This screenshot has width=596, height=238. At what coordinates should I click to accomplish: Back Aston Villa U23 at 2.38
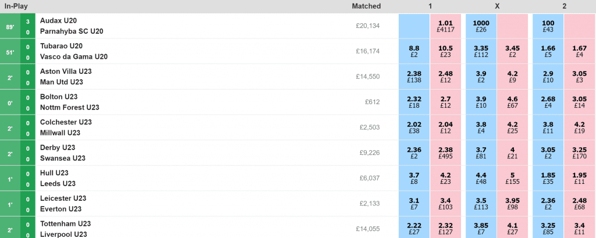[x=414, y=77]
